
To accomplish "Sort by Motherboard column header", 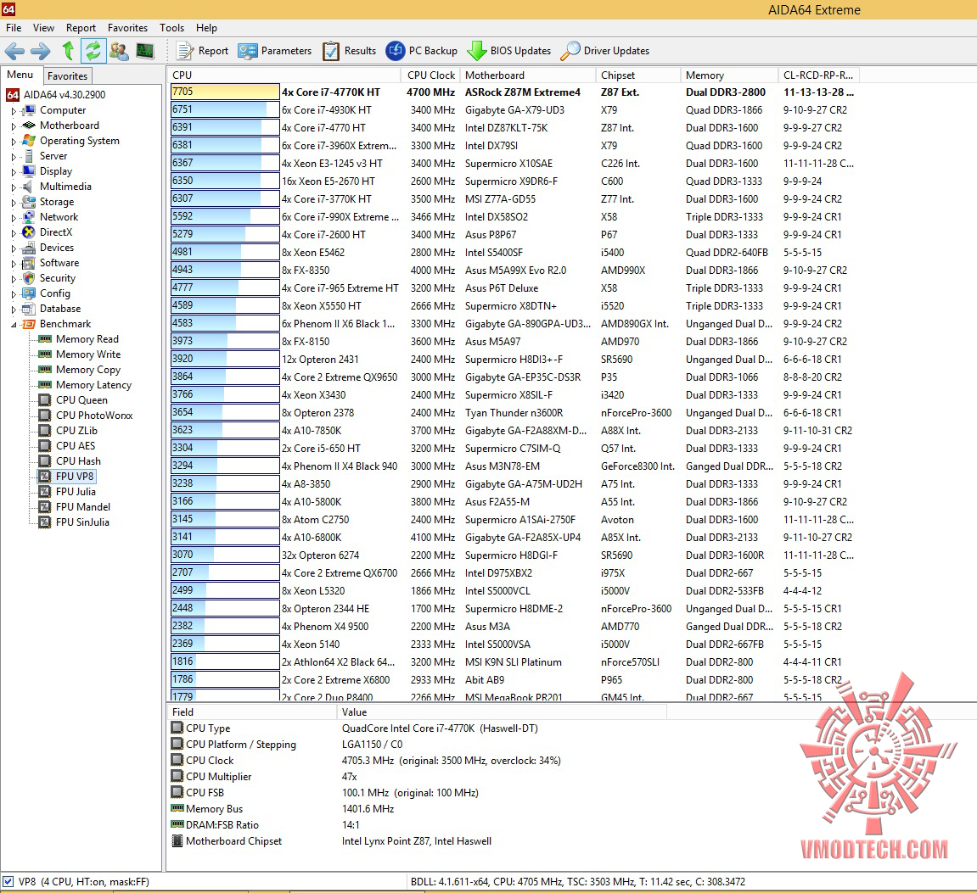I will click(x=528, y=75).
